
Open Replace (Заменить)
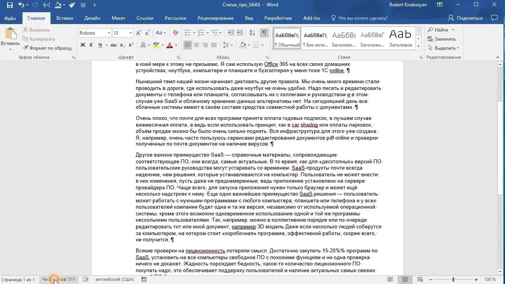[x=441, y=39]
